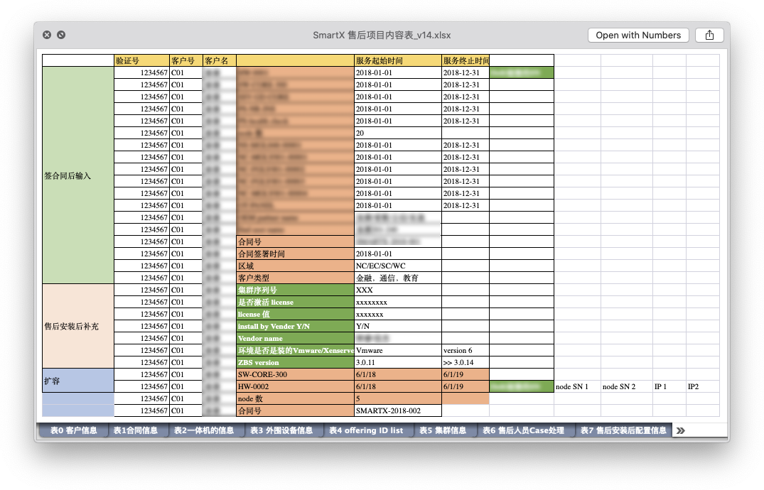Click the 区域 label cell

(x=295, y=266)
